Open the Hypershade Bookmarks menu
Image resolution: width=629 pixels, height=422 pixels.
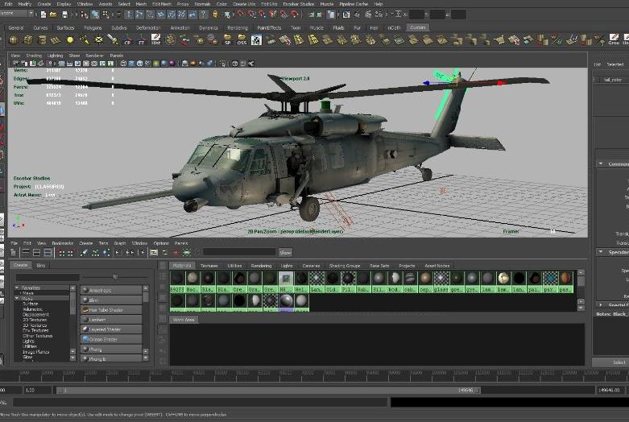[x=62, y=242]
